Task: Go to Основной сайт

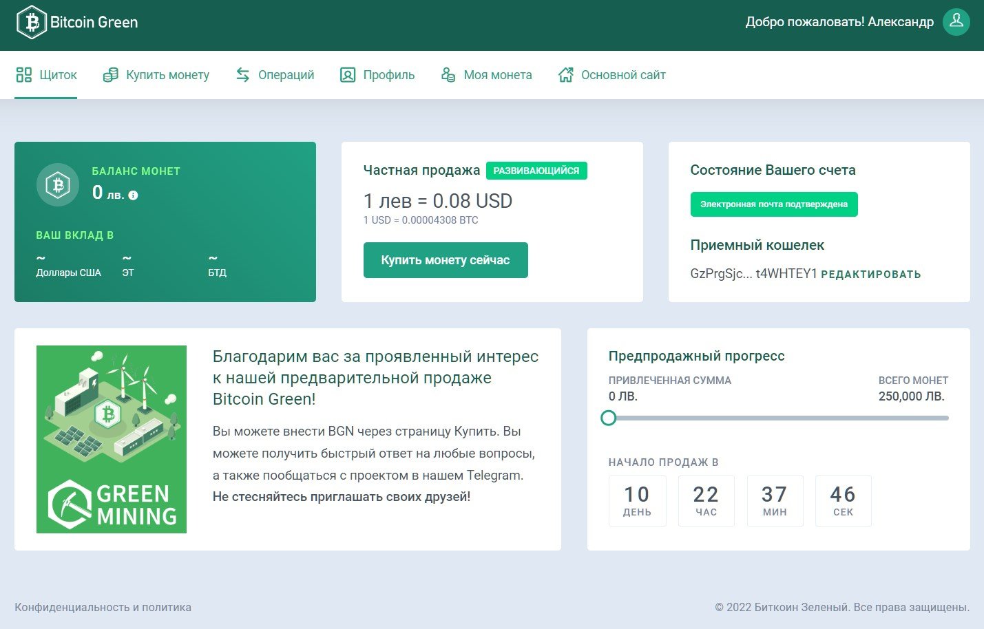Action: [x=611, y=75]
